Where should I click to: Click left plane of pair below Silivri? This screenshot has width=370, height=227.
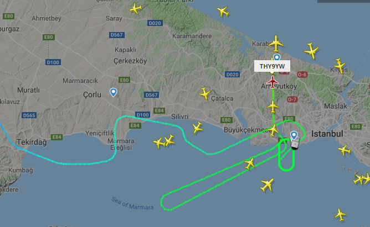(x=159, y=143)
